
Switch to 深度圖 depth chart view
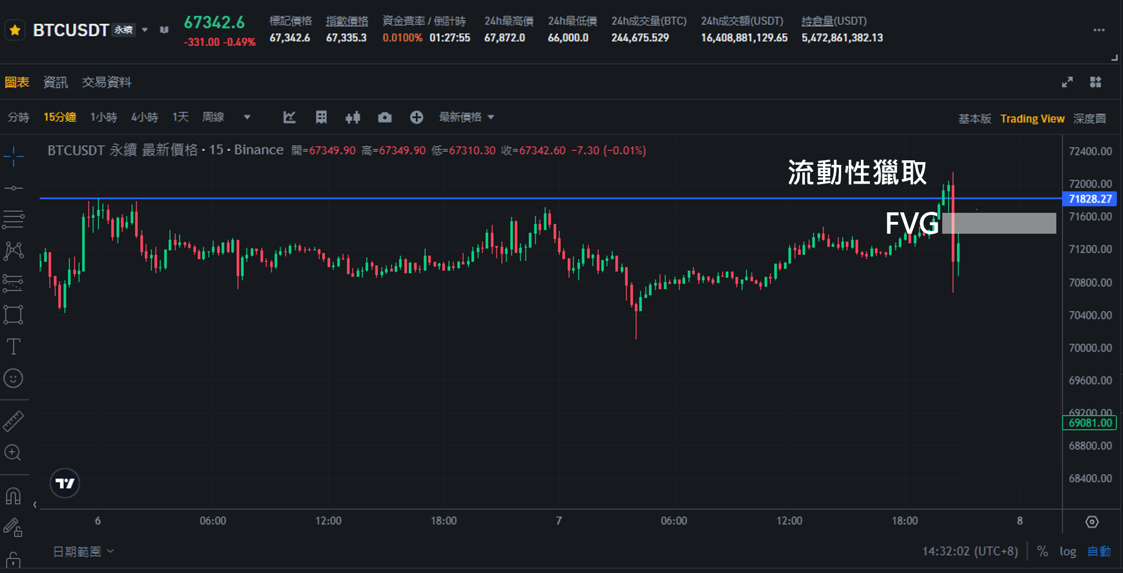(1090, 119)
